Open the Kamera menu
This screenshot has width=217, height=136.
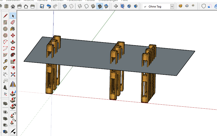point(42,1)
